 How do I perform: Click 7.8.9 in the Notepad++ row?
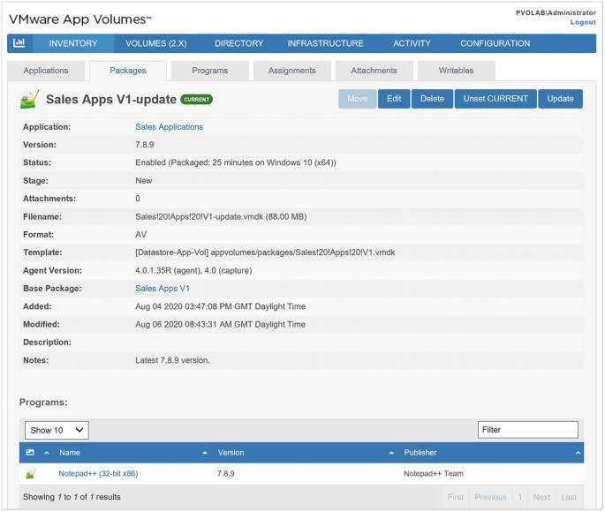click(226, 473)
